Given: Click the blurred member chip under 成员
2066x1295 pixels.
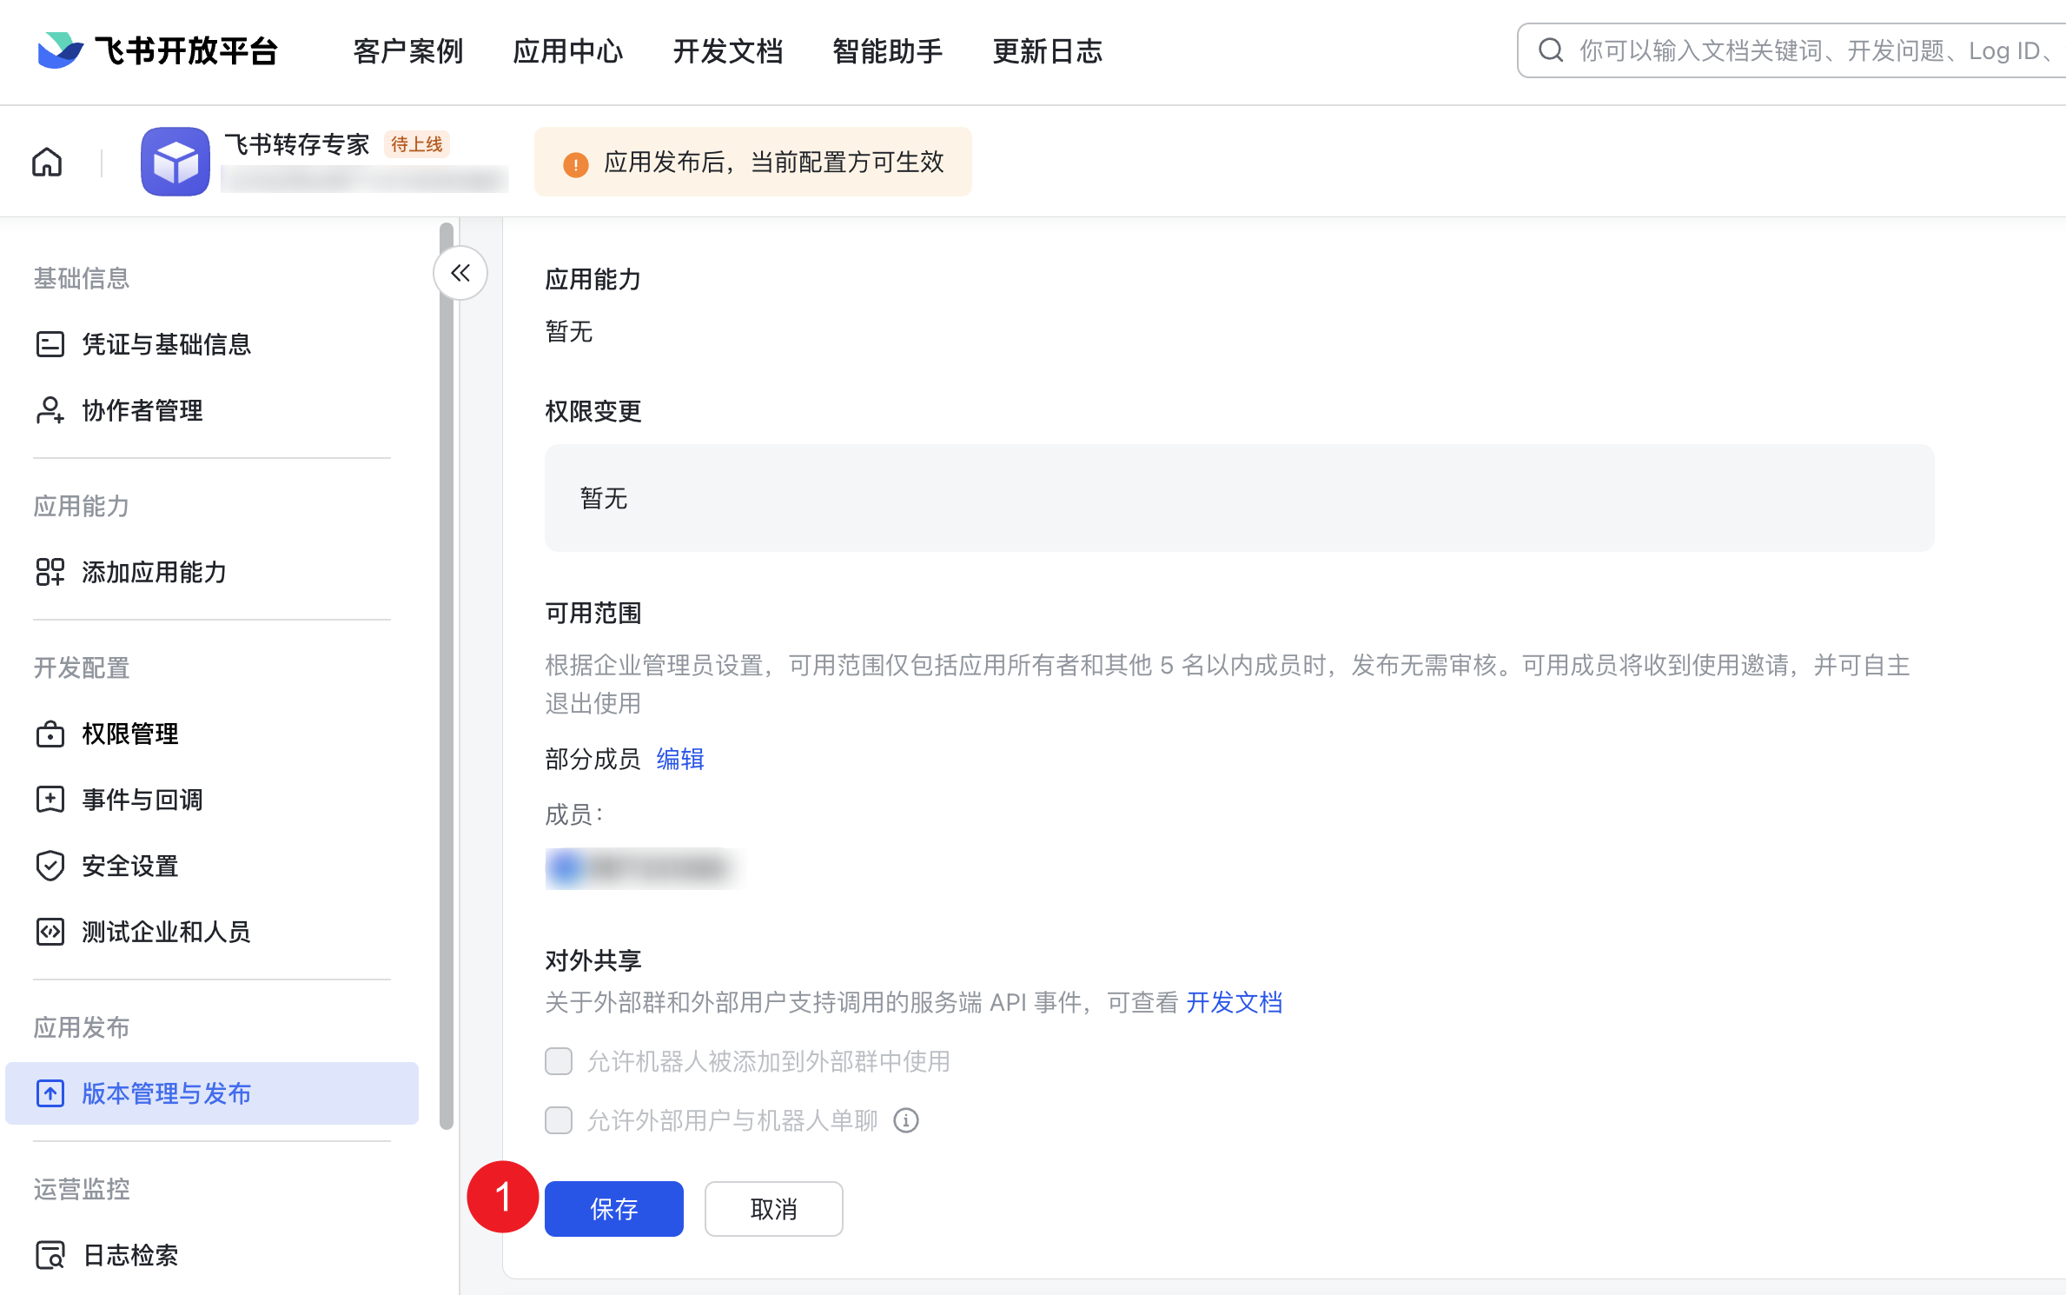Looking at the screenshot, I should pyautogui.click(x=643, y=867).
